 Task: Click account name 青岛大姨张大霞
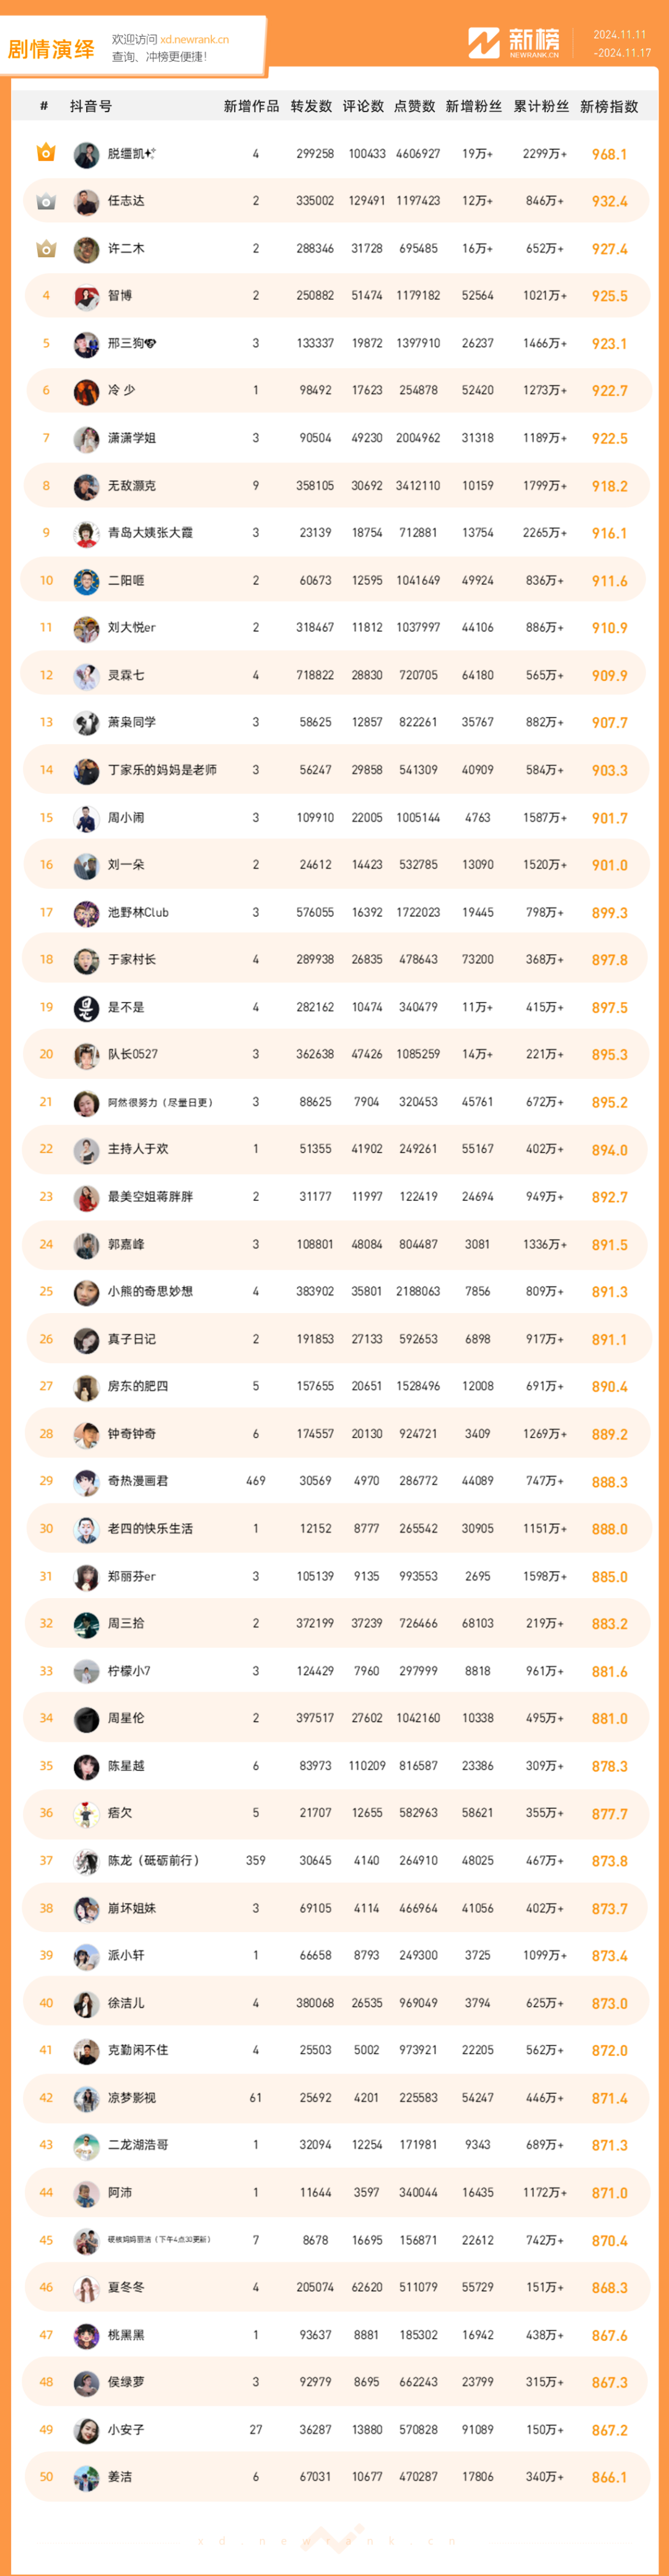click(x=150, y=533)
